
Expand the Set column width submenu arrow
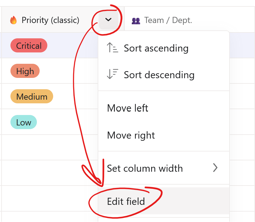215,168
